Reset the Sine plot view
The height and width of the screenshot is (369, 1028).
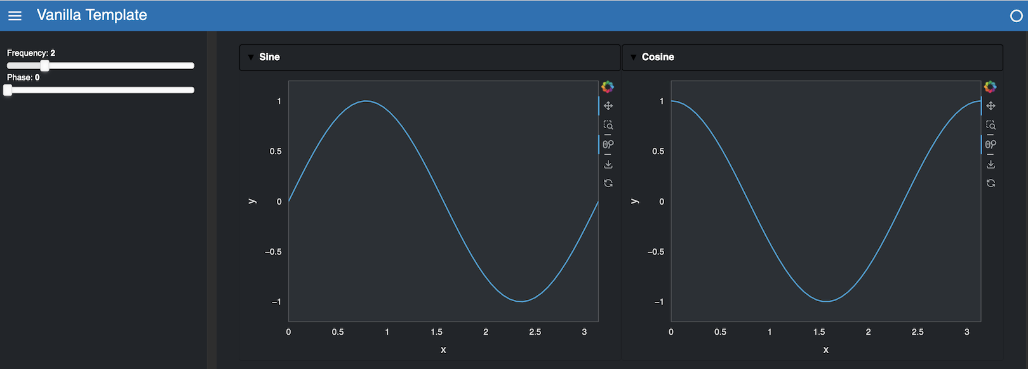608,183
